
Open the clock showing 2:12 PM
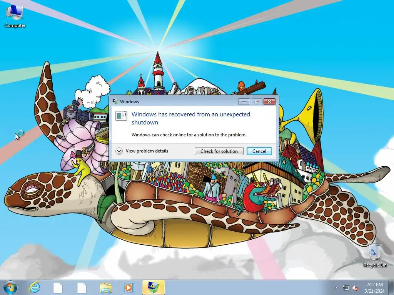(x=374, y=288)
